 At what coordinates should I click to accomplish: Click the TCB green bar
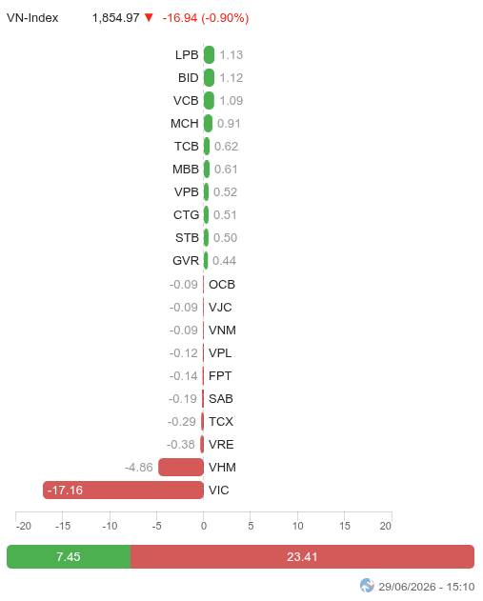point(207,147)
